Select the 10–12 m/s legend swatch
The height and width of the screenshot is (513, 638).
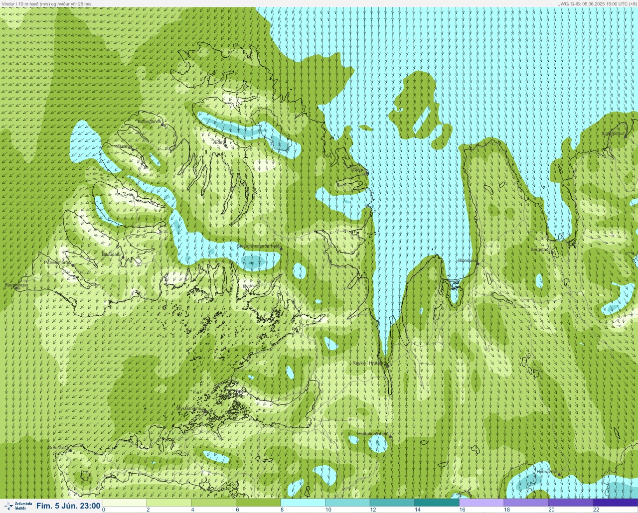tap(347, 503)
